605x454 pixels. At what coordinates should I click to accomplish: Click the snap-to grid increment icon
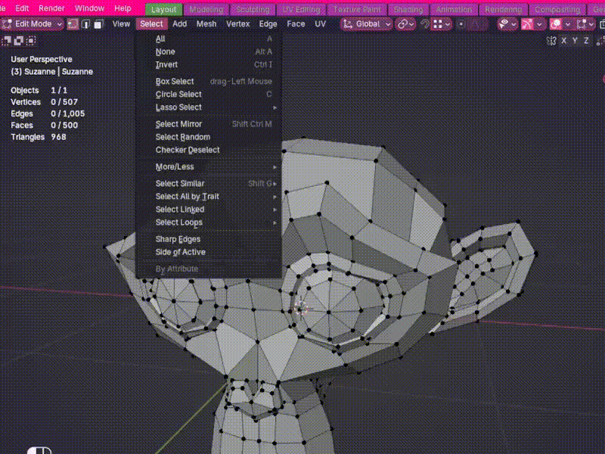(x=438, y=24)
